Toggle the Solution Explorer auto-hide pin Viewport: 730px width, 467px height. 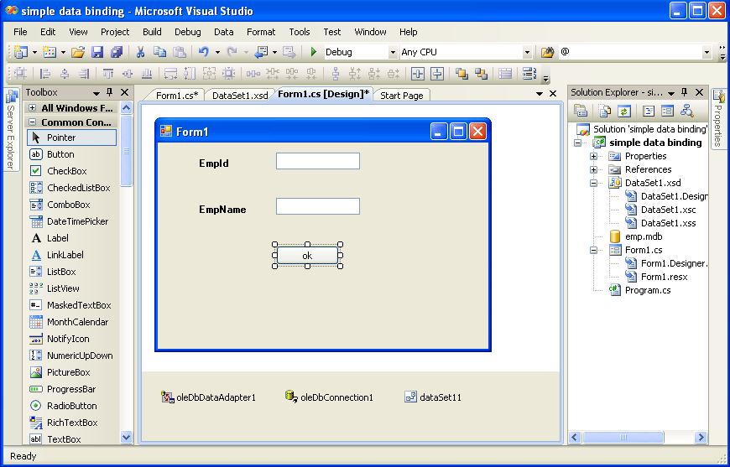coord(685,92)
